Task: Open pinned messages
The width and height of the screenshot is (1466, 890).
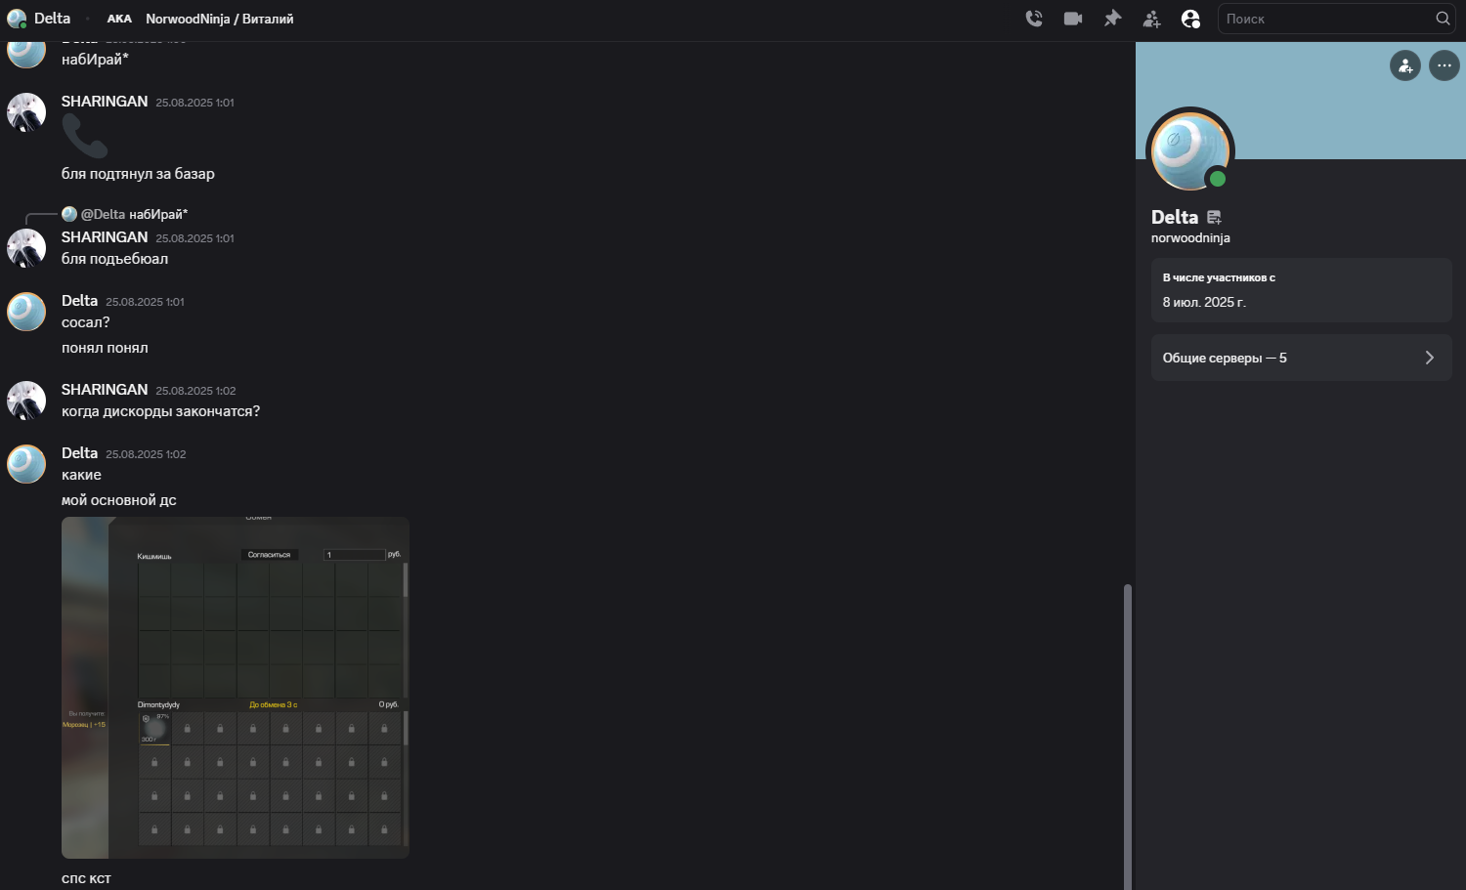Action: pos(1112,19)
